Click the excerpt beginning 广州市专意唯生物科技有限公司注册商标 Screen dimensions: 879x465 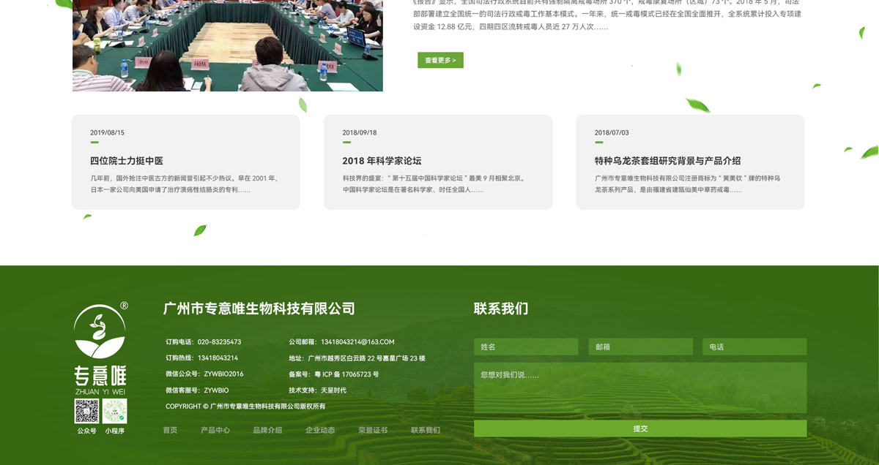click(x=687, y=184)
